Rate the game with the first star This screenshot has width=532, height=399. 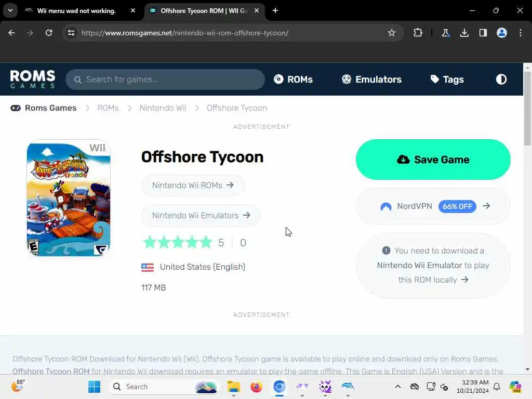(150, 243)
